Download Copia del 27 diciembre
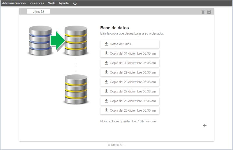The width and height of the screenshot is (233, 150). pos(130,91)
